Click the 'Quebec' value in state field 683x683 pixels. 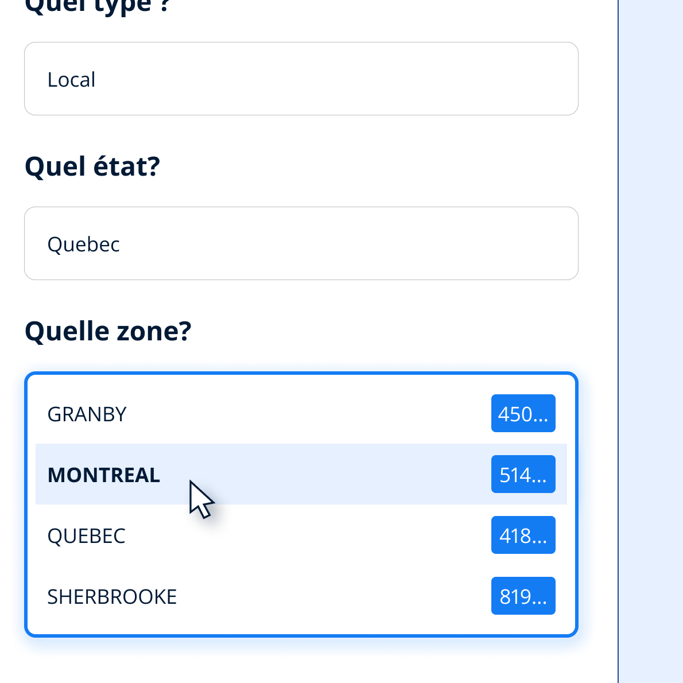point(84,244)
